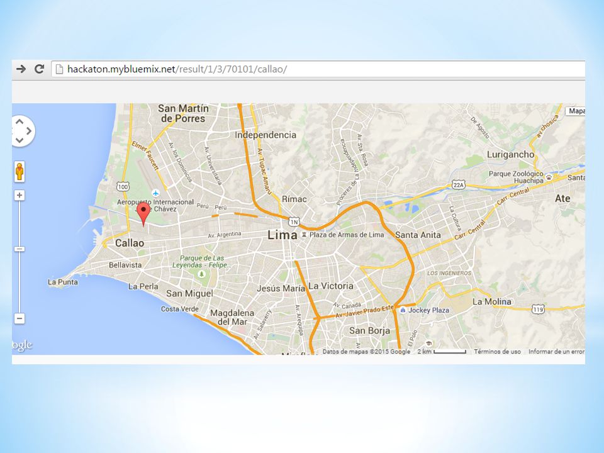Click the San Borja label
604x453 pixels.
coord(369,330)
